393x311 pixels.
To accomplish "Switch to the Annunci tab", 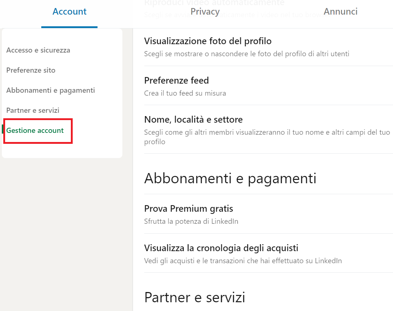I will [340, 12].
